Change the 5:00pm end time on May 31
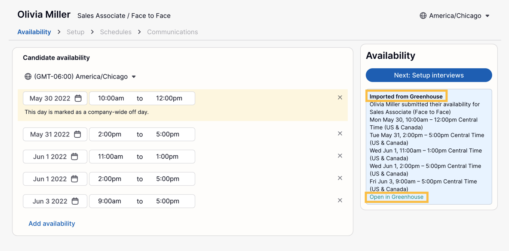Screen dimensions: 509x251 [167, 134]
